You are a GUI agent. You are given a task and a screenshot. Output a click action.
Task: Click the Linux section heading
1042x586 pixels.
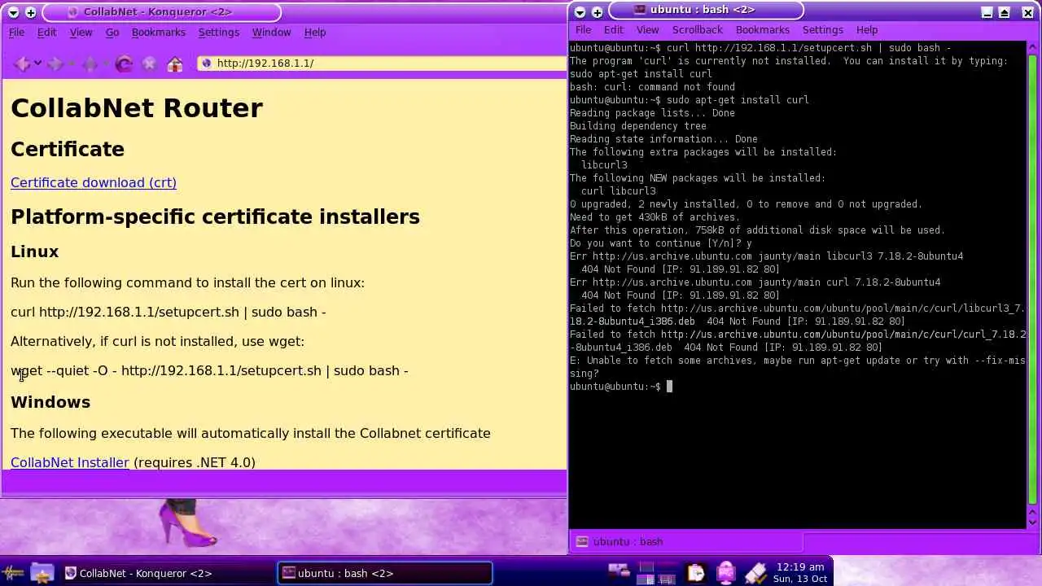point(34,251)
